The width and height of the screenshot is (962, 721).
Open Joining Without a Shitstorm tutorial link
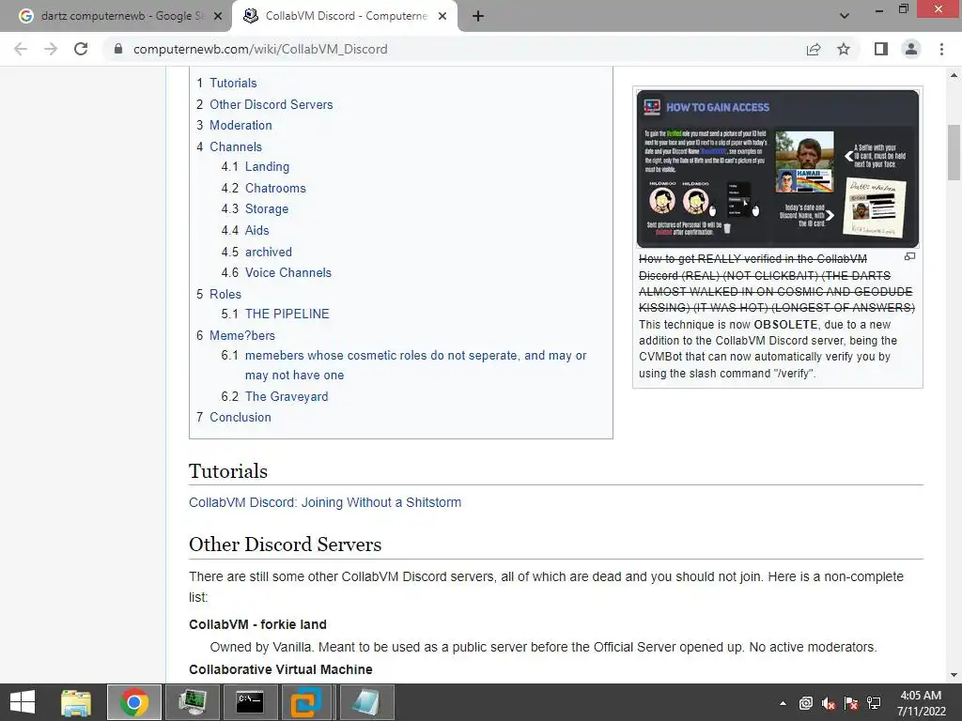pyautogui.click(x=325, y=502)
